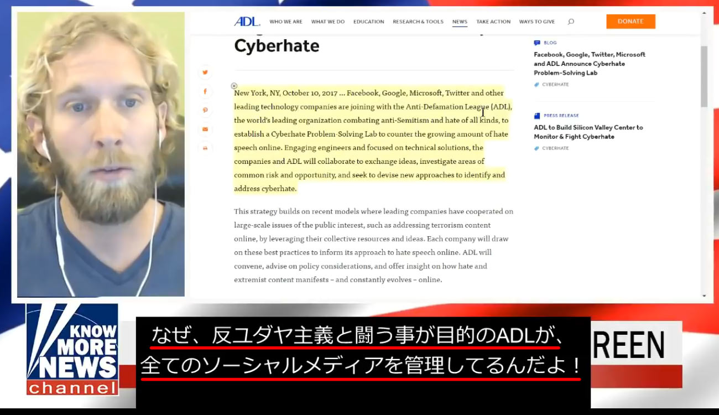The width and height of the screenshot is (719, 415).
Task: Click the Know More News channel logo
Action: click(x=72, y=349)
